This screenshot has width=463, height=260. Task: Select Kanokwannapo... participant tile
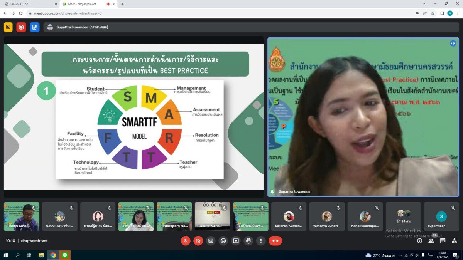[365, 216]
